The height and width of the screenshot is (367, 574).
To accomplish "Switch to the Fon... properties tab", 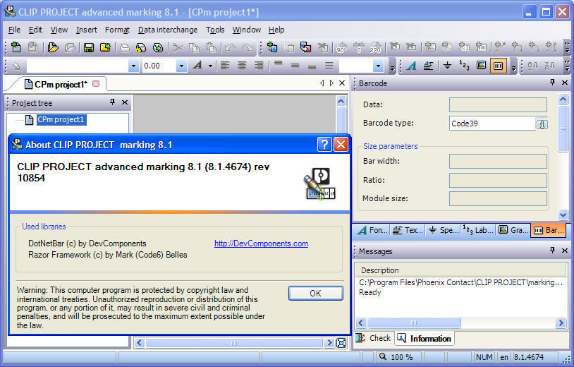I will 372,230.
